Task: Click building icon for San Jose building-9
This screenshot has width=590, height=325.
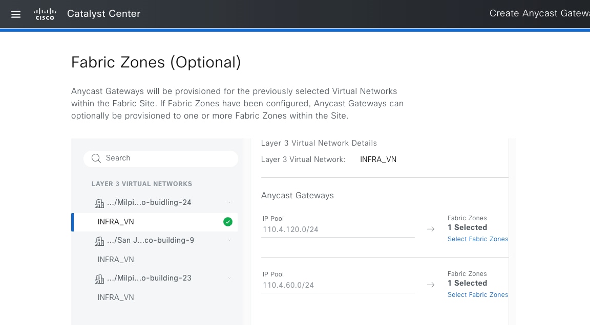Action: pyautogui.click(x=99, y=241)
